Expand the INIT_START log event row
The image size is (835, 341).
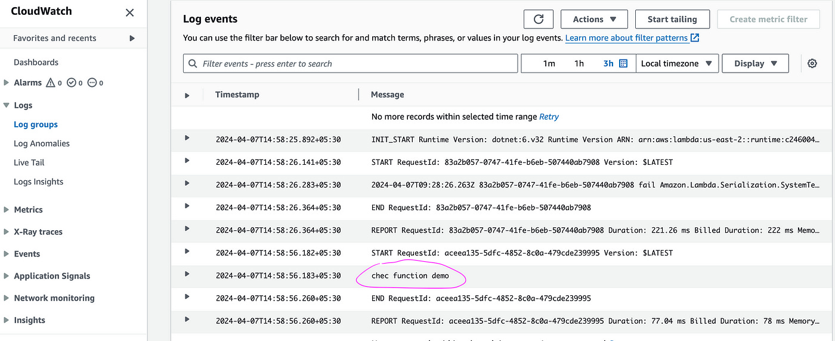pyautogui.click(x=187, y=138)
